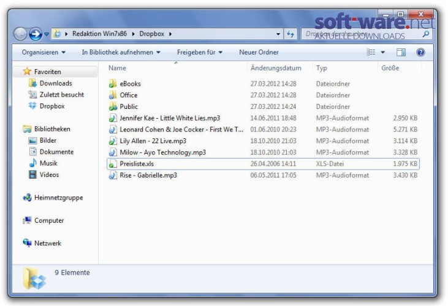448x306 pixels.
Task: Click the Netzwerk icon
Action: tap(27, 243)
